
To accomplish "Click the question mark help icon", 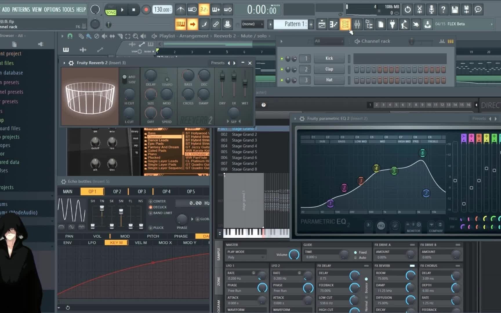I will [443, 10].
